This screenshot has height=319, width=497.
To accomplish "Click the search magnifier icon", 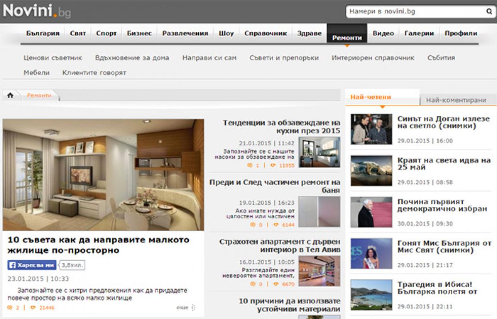I will [489, 12].
